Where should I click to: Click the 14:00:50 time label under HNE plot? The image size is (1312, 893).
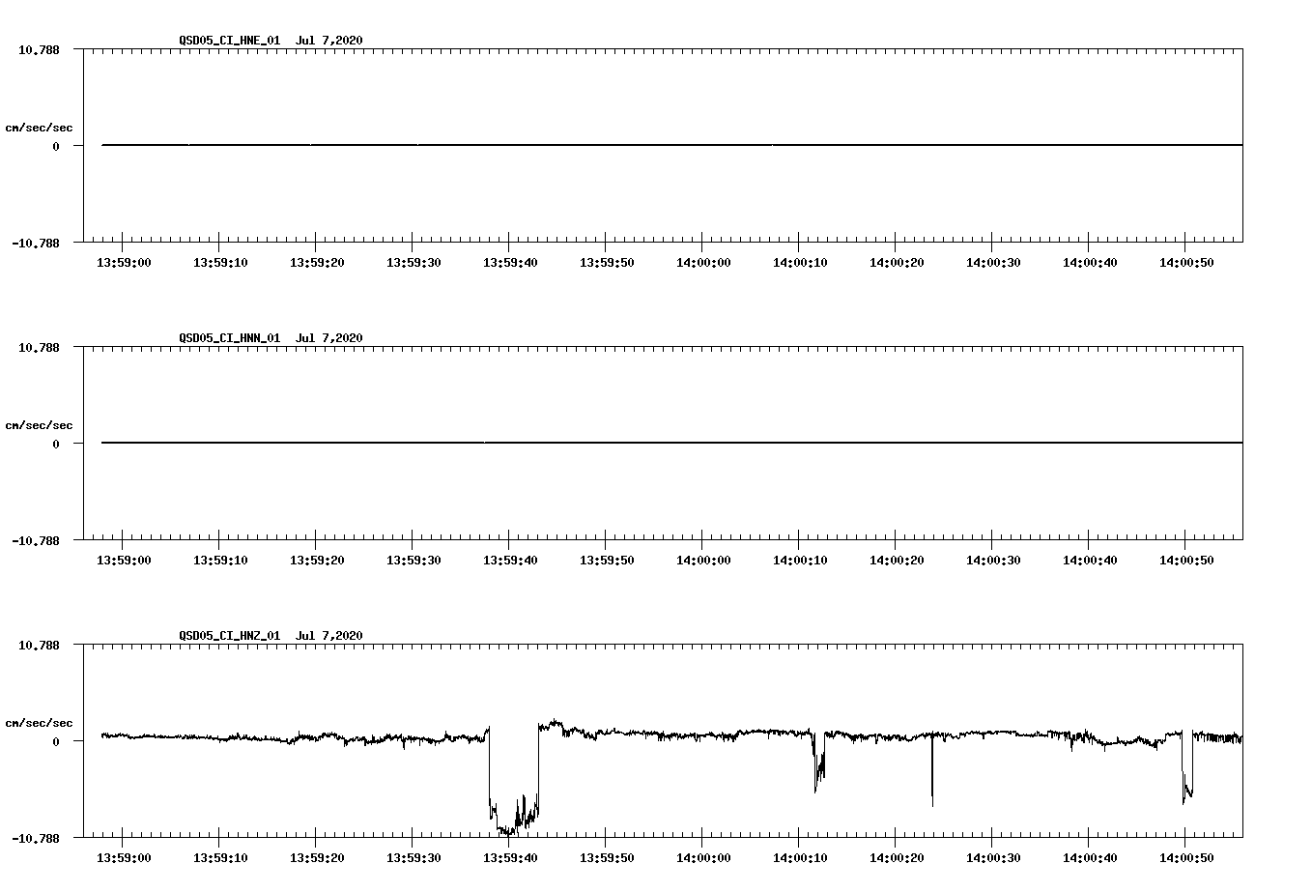1186,263
